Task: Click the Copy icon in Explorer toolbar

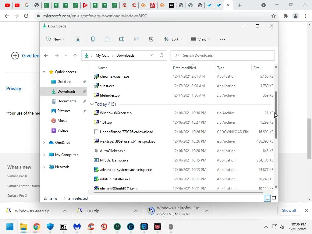Action: pos(93,39)
